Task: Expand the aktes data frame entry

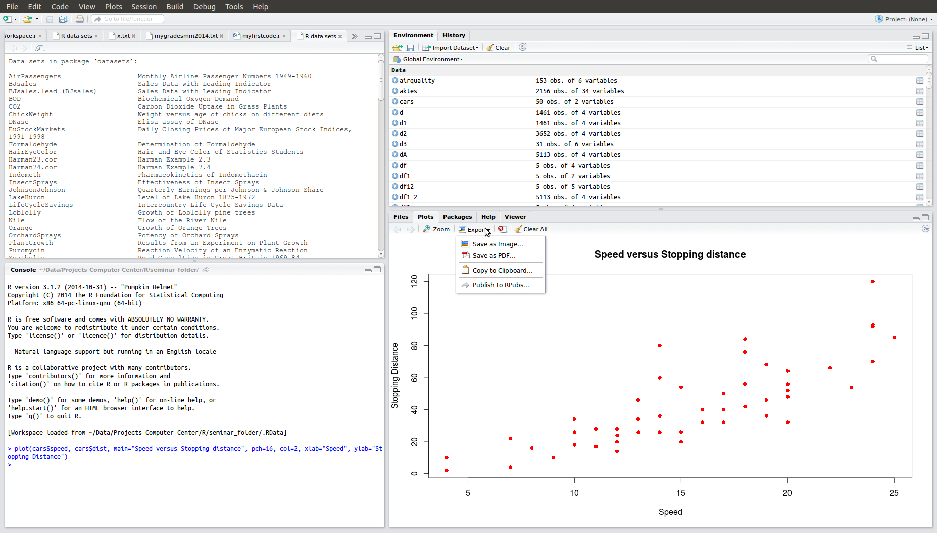Action: (395, 91)
